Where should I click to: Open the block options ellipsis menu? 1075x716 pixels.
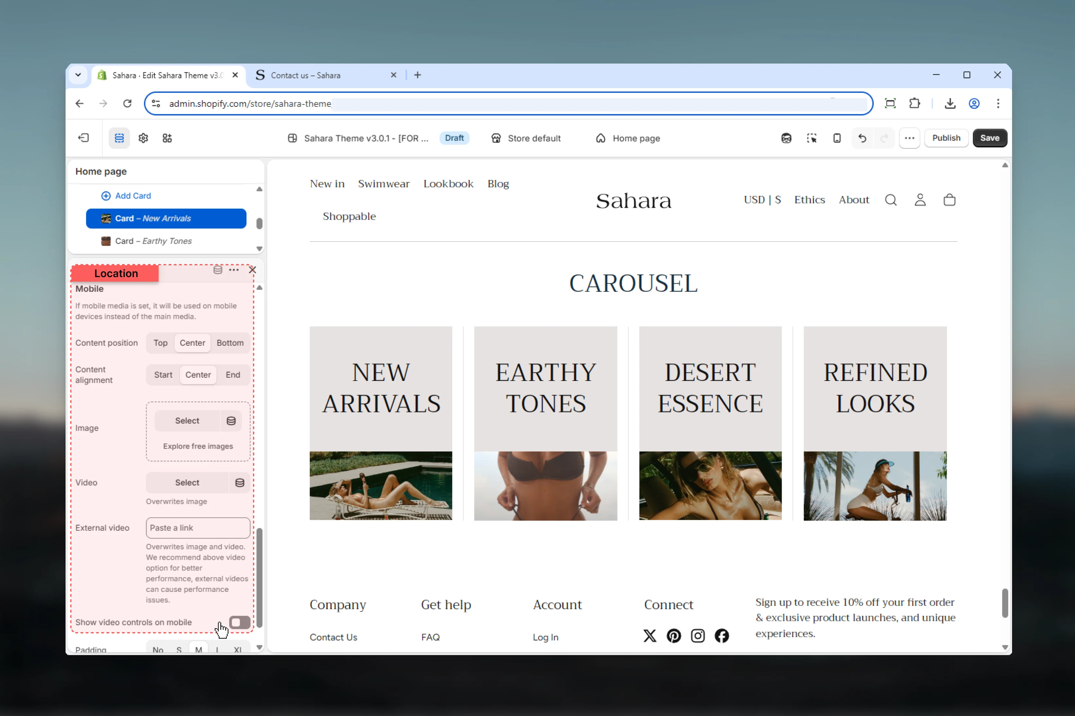(x=234, y=270)
